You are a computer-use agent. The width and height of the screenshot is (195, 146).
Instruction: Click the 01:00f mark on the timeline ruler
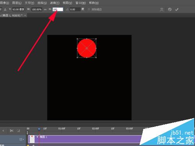coord(62,128)
